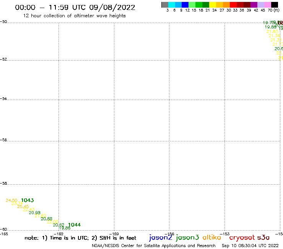The image size is (283, 249).
Task: Select the orange altika satellite label
Action: tap(212, 237)
